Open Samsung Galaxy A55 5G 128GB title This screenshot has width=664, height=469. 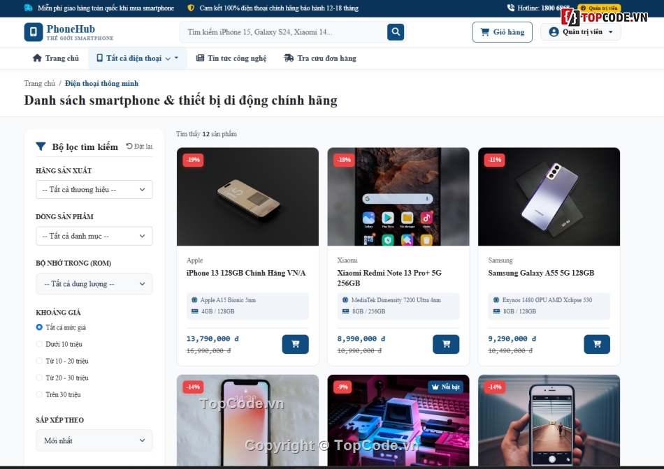(541, 273)
